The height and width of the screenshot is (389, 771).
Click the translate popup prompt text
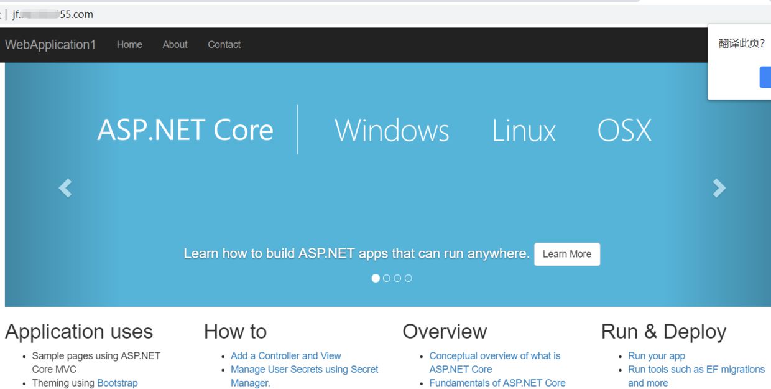741,44
